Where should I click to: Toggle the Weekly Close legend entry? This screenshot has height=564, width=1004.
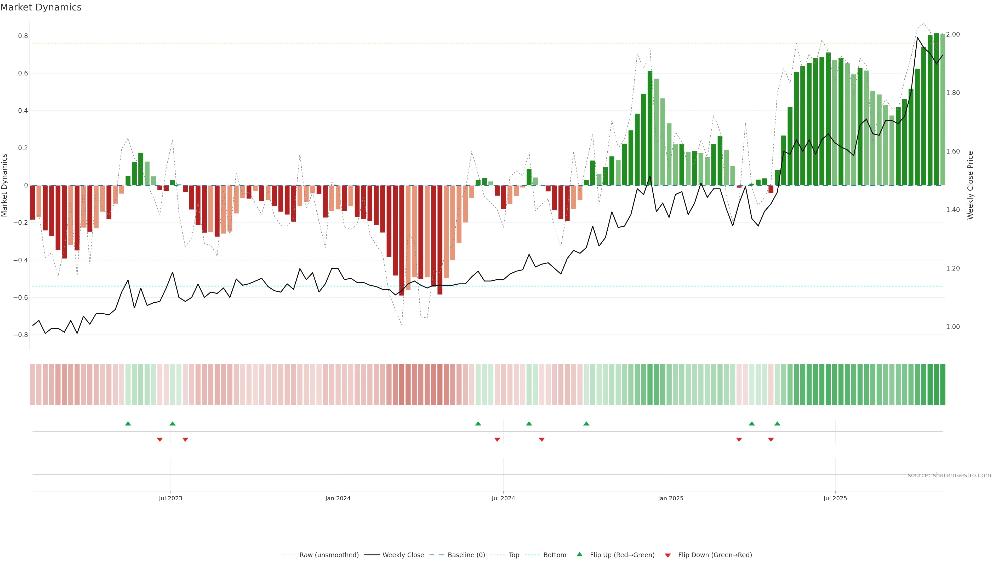point(403,555)
